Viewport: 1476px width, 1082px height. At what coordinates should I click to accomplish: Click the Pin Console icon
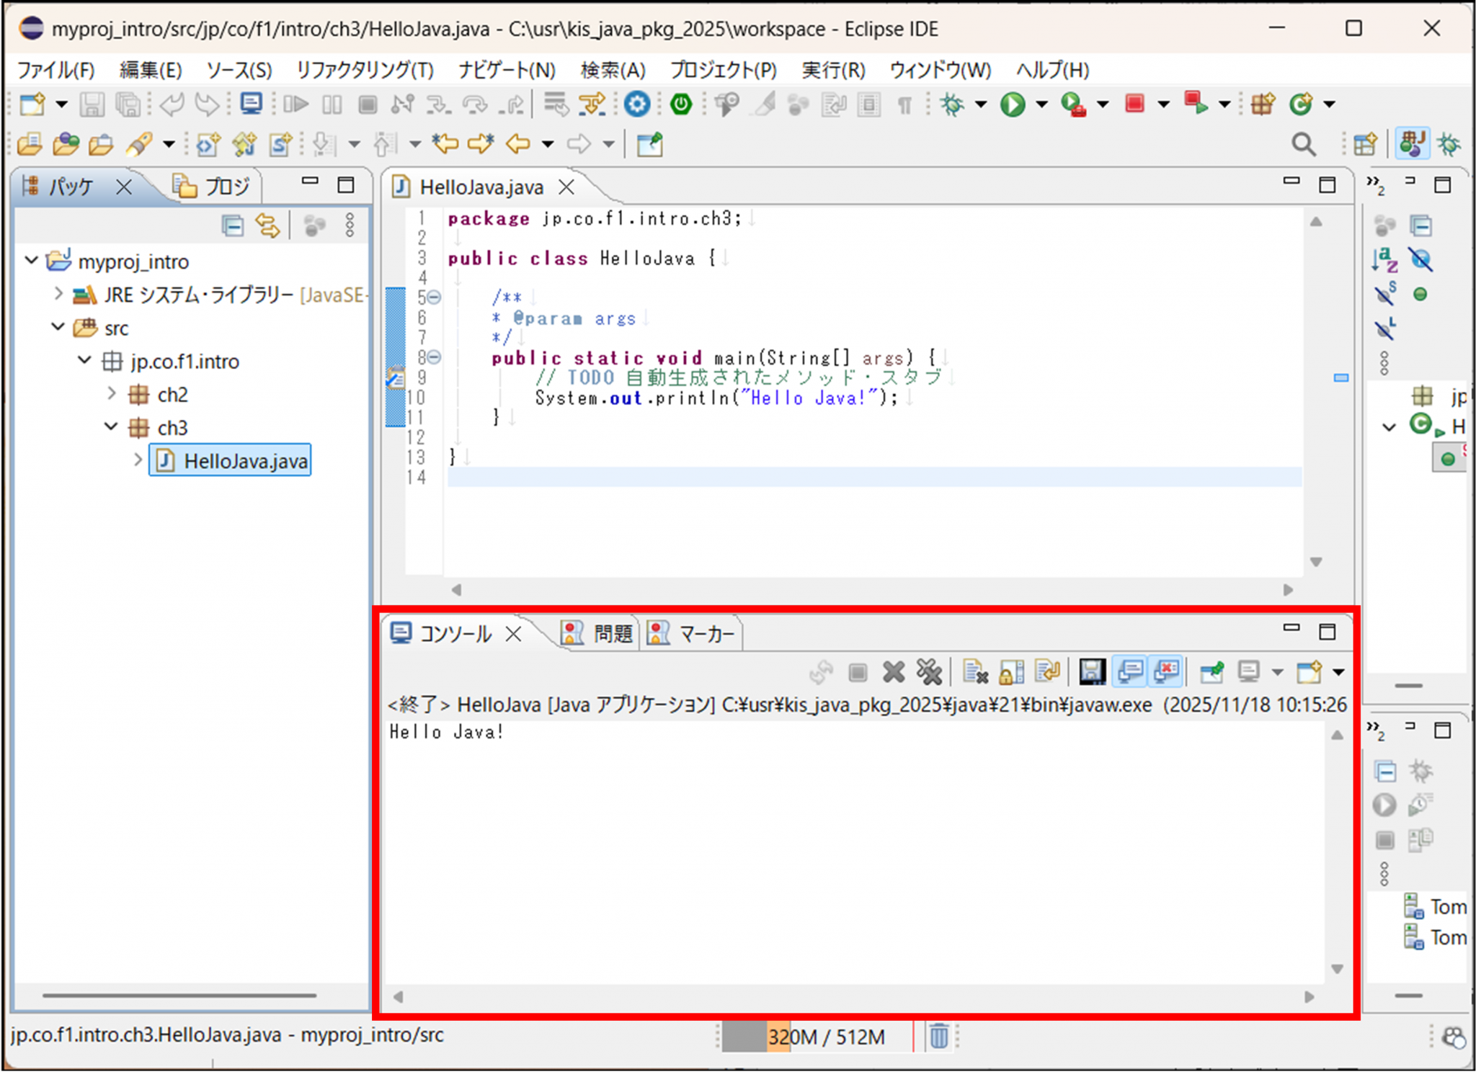pos(1212,672)
